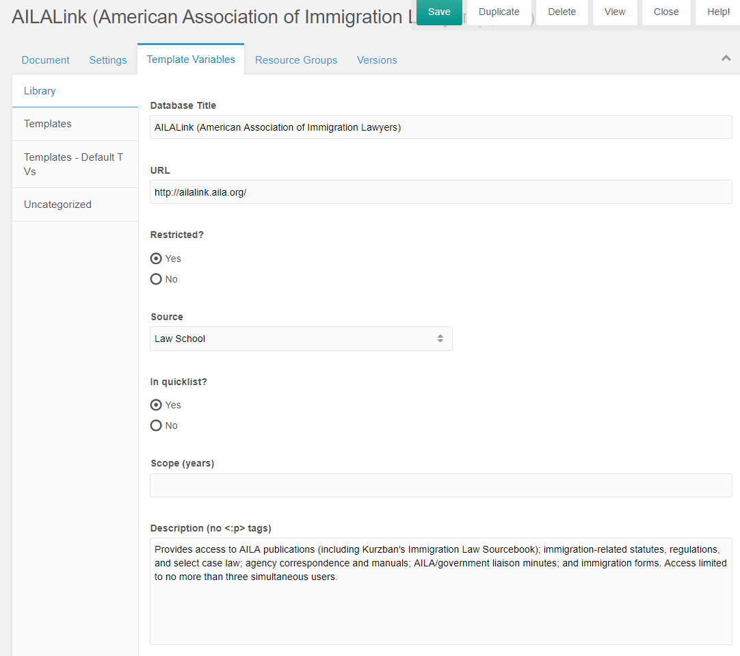Select No for In quicklist
This screenshot has width=740, height=656.
[x=157, y=425]
